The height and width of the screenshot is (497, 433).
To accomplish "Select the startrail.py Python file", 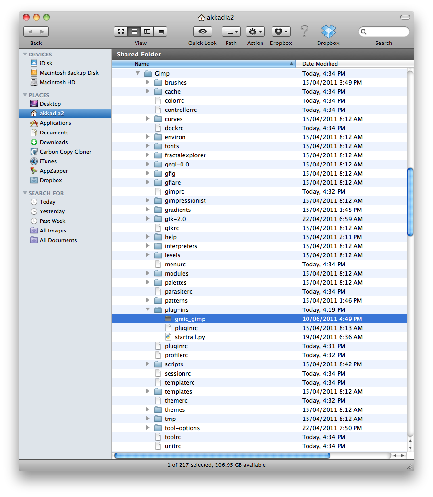I will [x=259, y=337].
